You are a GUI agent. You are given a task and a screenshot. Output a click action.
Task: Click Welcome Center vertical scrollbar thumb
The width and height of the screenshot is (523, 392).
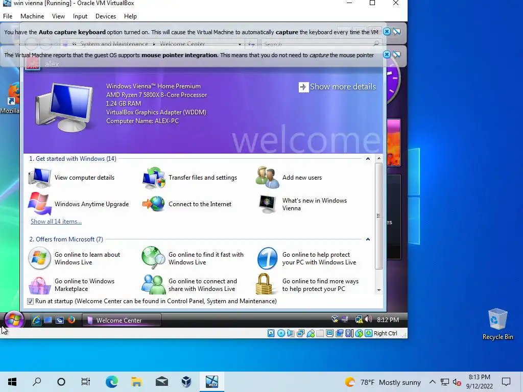378,216
